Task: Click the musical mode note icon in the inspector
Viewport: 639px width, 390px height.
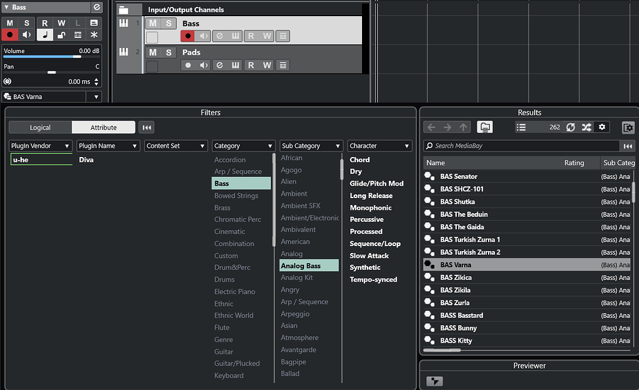Action: click(45, 34)
